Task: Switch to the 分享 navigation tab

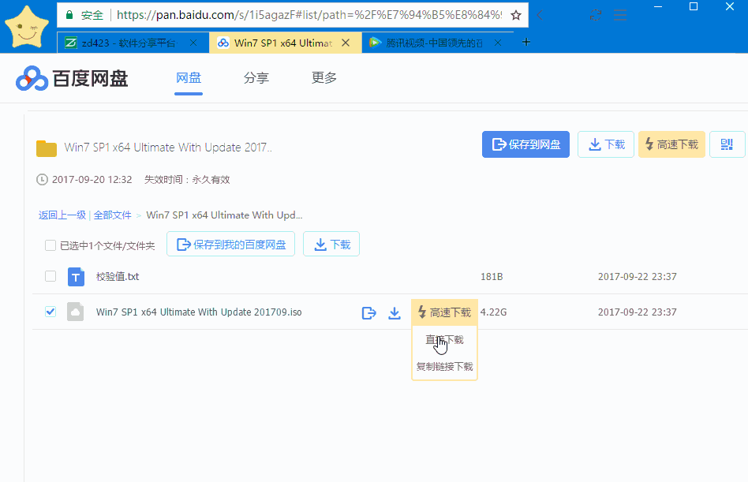Action: coord(256,78)
